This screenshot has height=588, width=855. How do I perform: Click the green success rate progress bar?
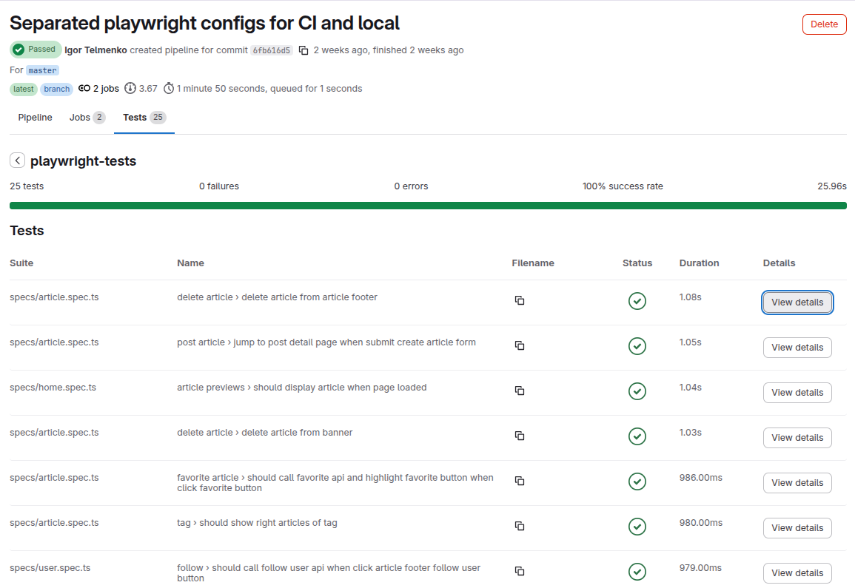pyautogui.click(x=428, y=206)
